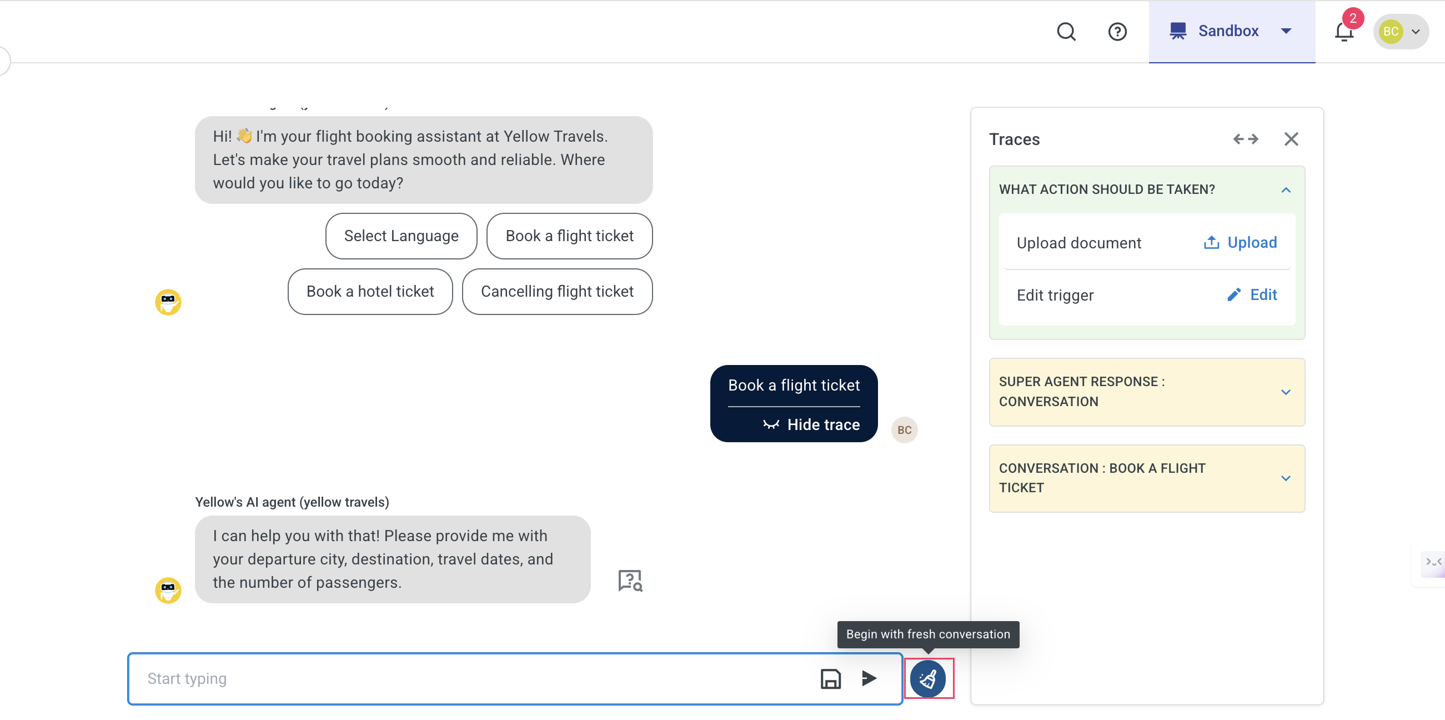
Task: Click the save conversation floppy icon
Action: (x=830, y=678)
